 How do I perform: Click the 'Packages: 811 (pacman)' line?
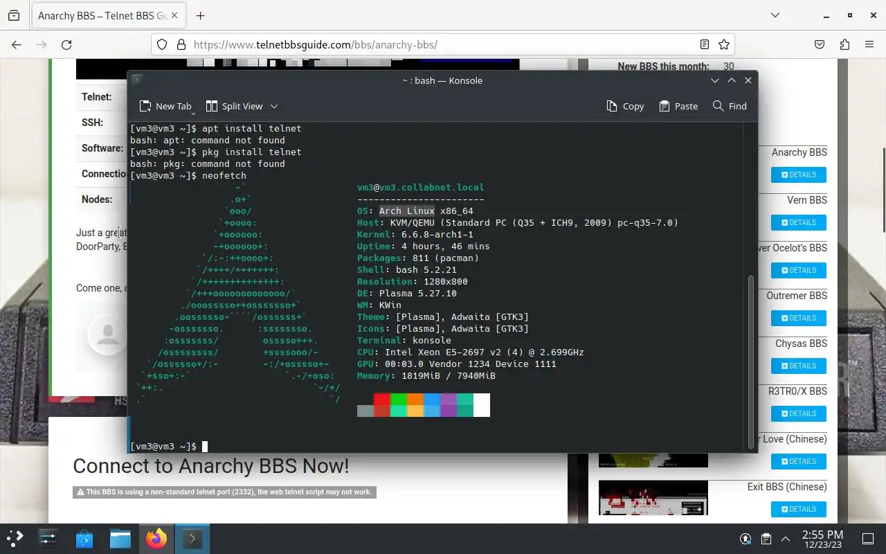click(x=418, y=258)
